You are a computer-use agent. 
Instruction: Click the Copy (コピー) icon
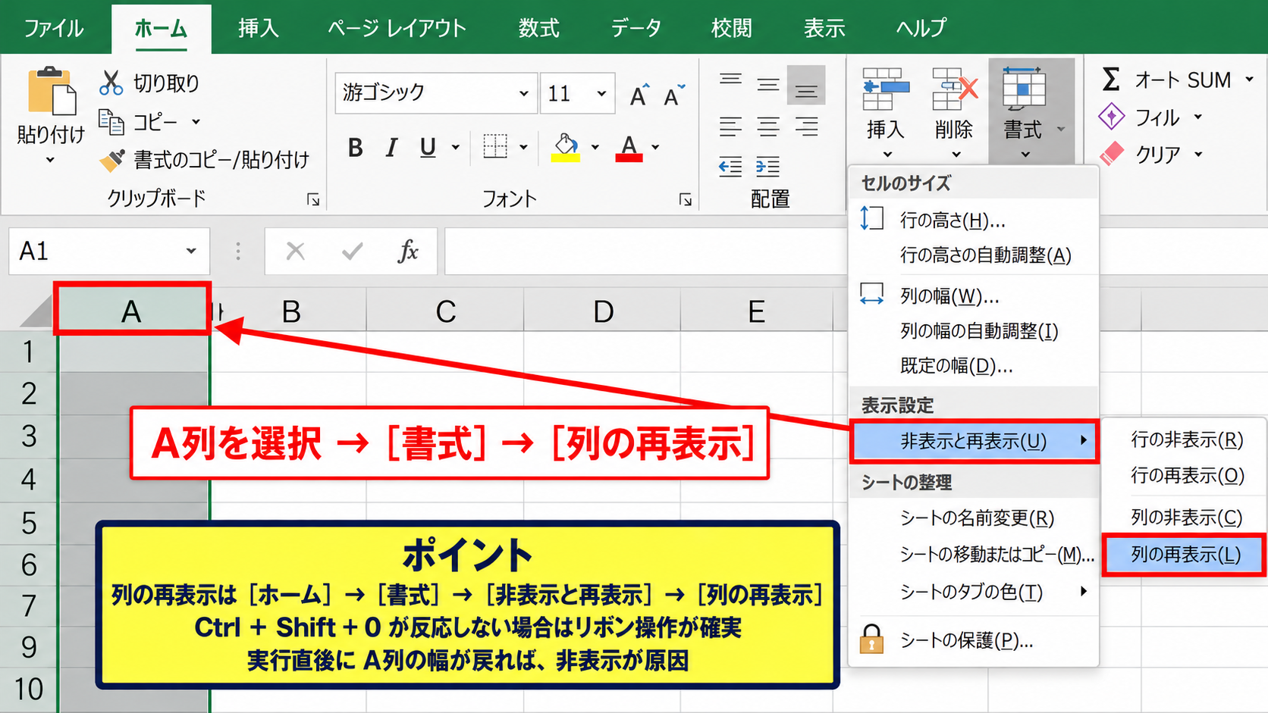(111, 121)
